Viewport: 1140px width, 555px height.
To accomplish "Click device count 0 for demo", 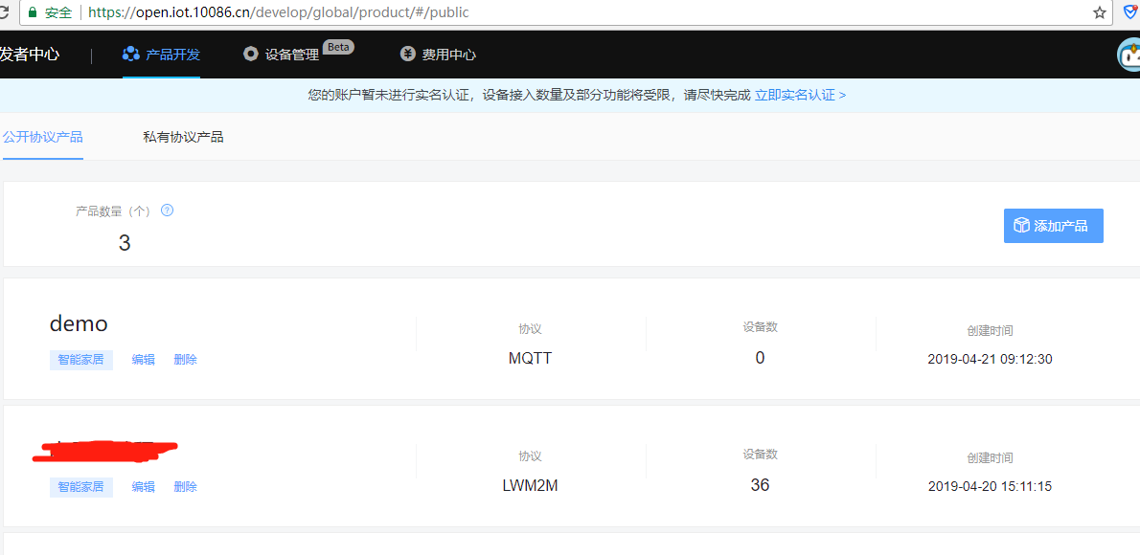I will tap(760, 358).
